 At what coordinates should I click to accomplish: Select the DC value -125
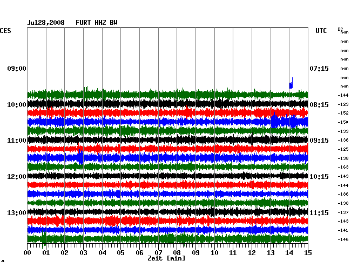[343, 149]
